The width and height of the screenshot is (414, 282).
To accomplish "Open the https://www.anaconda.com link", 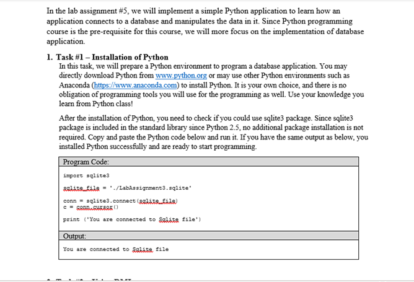I will click(136, 86).
